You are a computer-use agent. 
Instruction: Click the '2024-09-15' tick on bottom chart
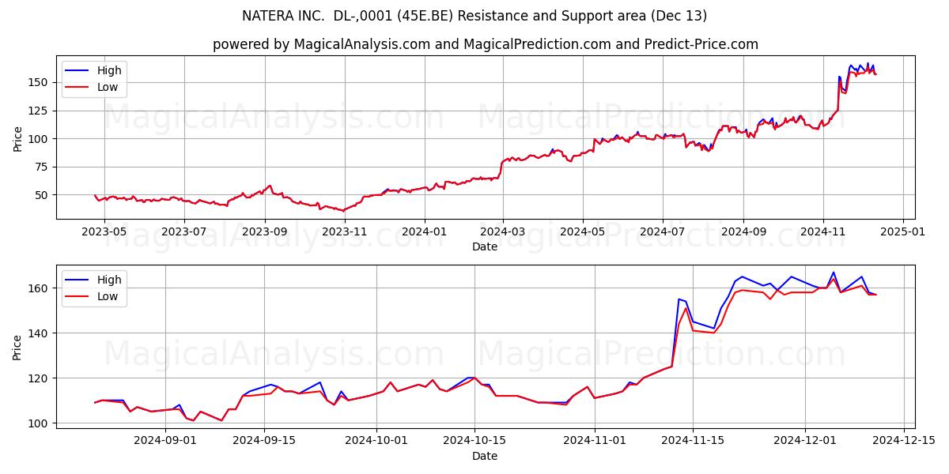pyautogui.click(x=264, y=441)
